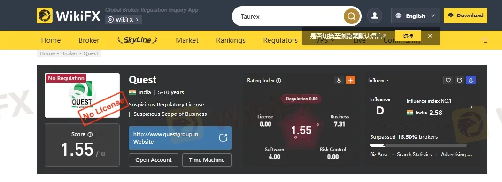Open the user profile icon
This screenshot has height=182, width=502.
[375, 15]
